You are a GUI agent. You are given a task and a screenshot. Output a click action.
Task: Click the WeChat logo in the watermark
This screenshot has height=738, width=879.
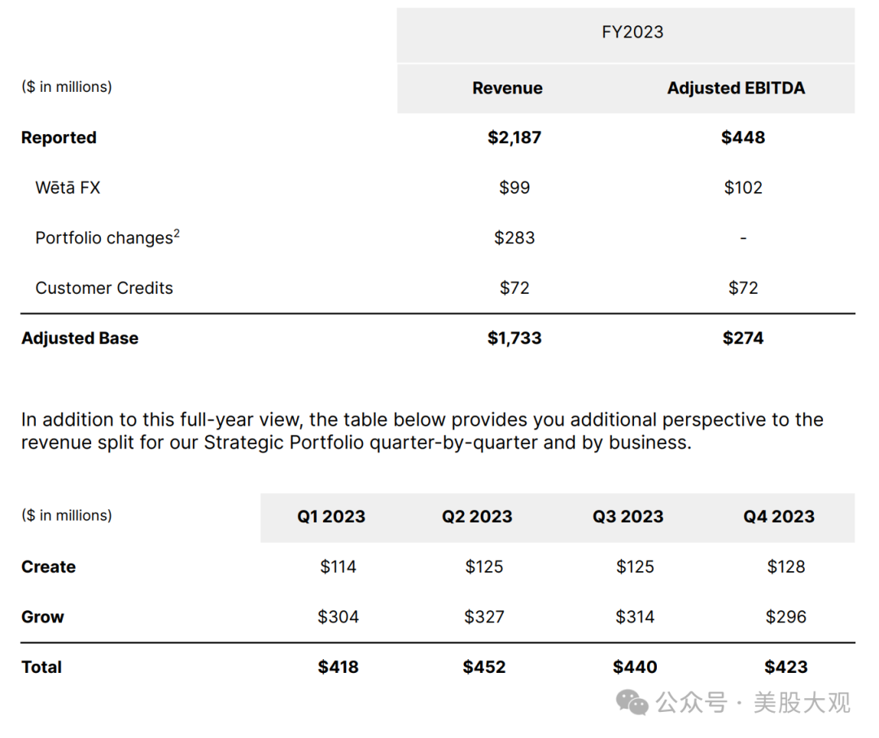(x=632, y=702)
